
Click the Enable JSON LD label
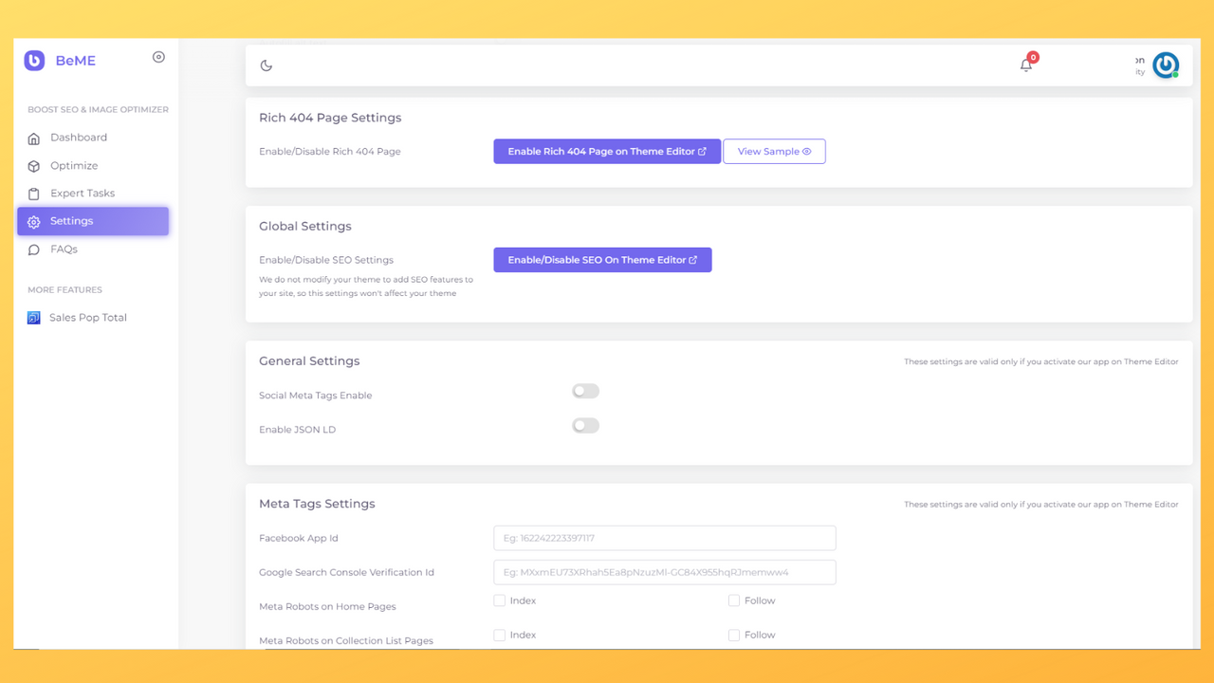(x=298, y=430)
